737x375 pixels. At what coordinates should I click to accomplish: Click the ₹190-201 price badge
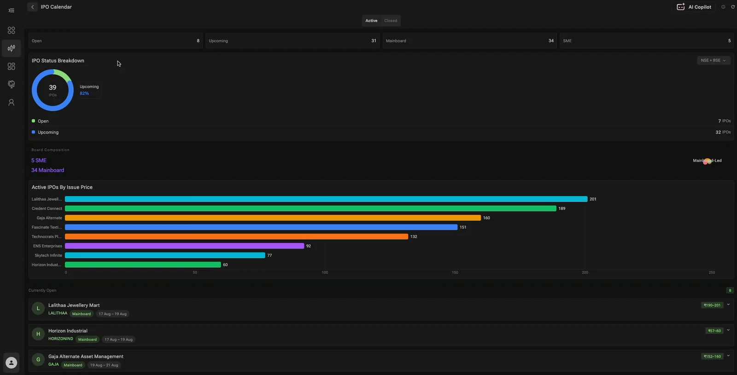(712, 305)
